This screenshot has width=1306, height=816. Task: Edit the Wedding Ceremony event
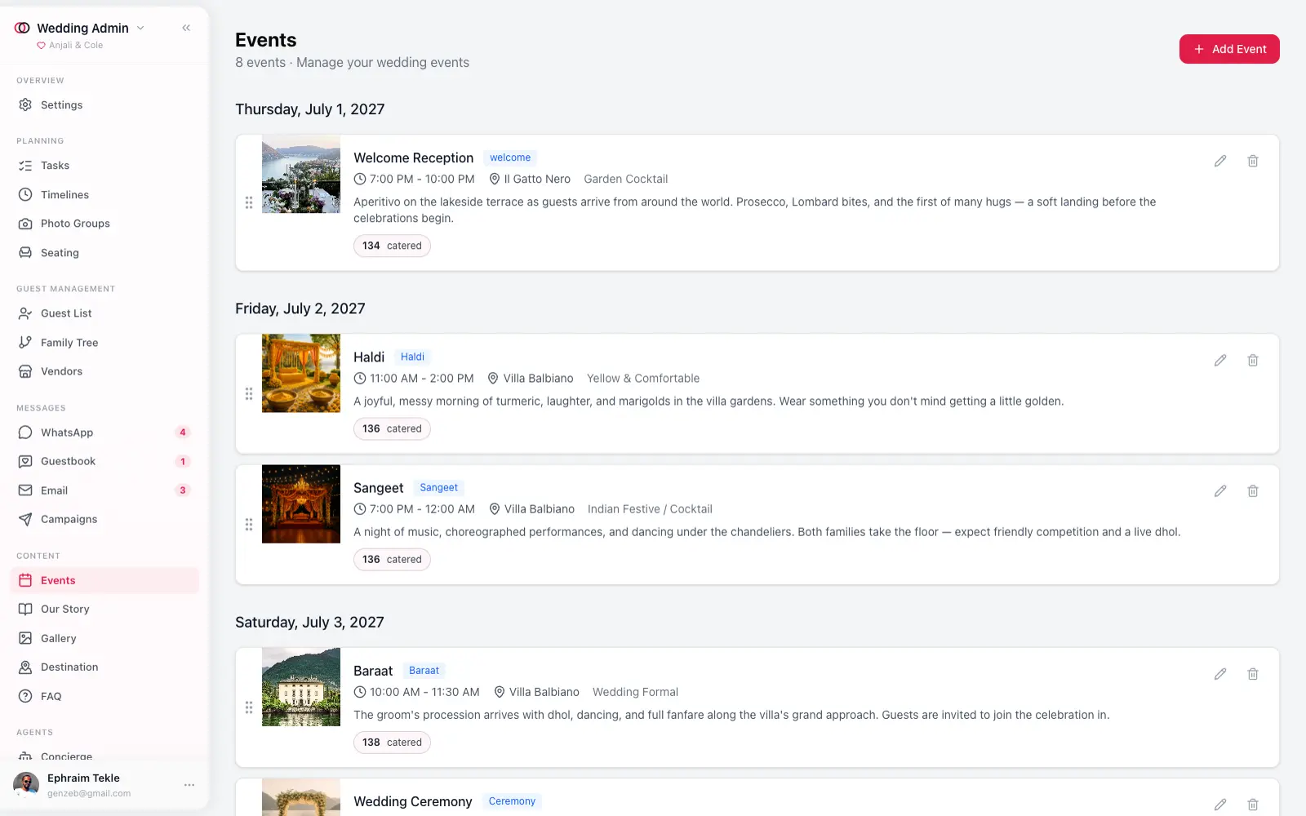[x=1220, y=805]
